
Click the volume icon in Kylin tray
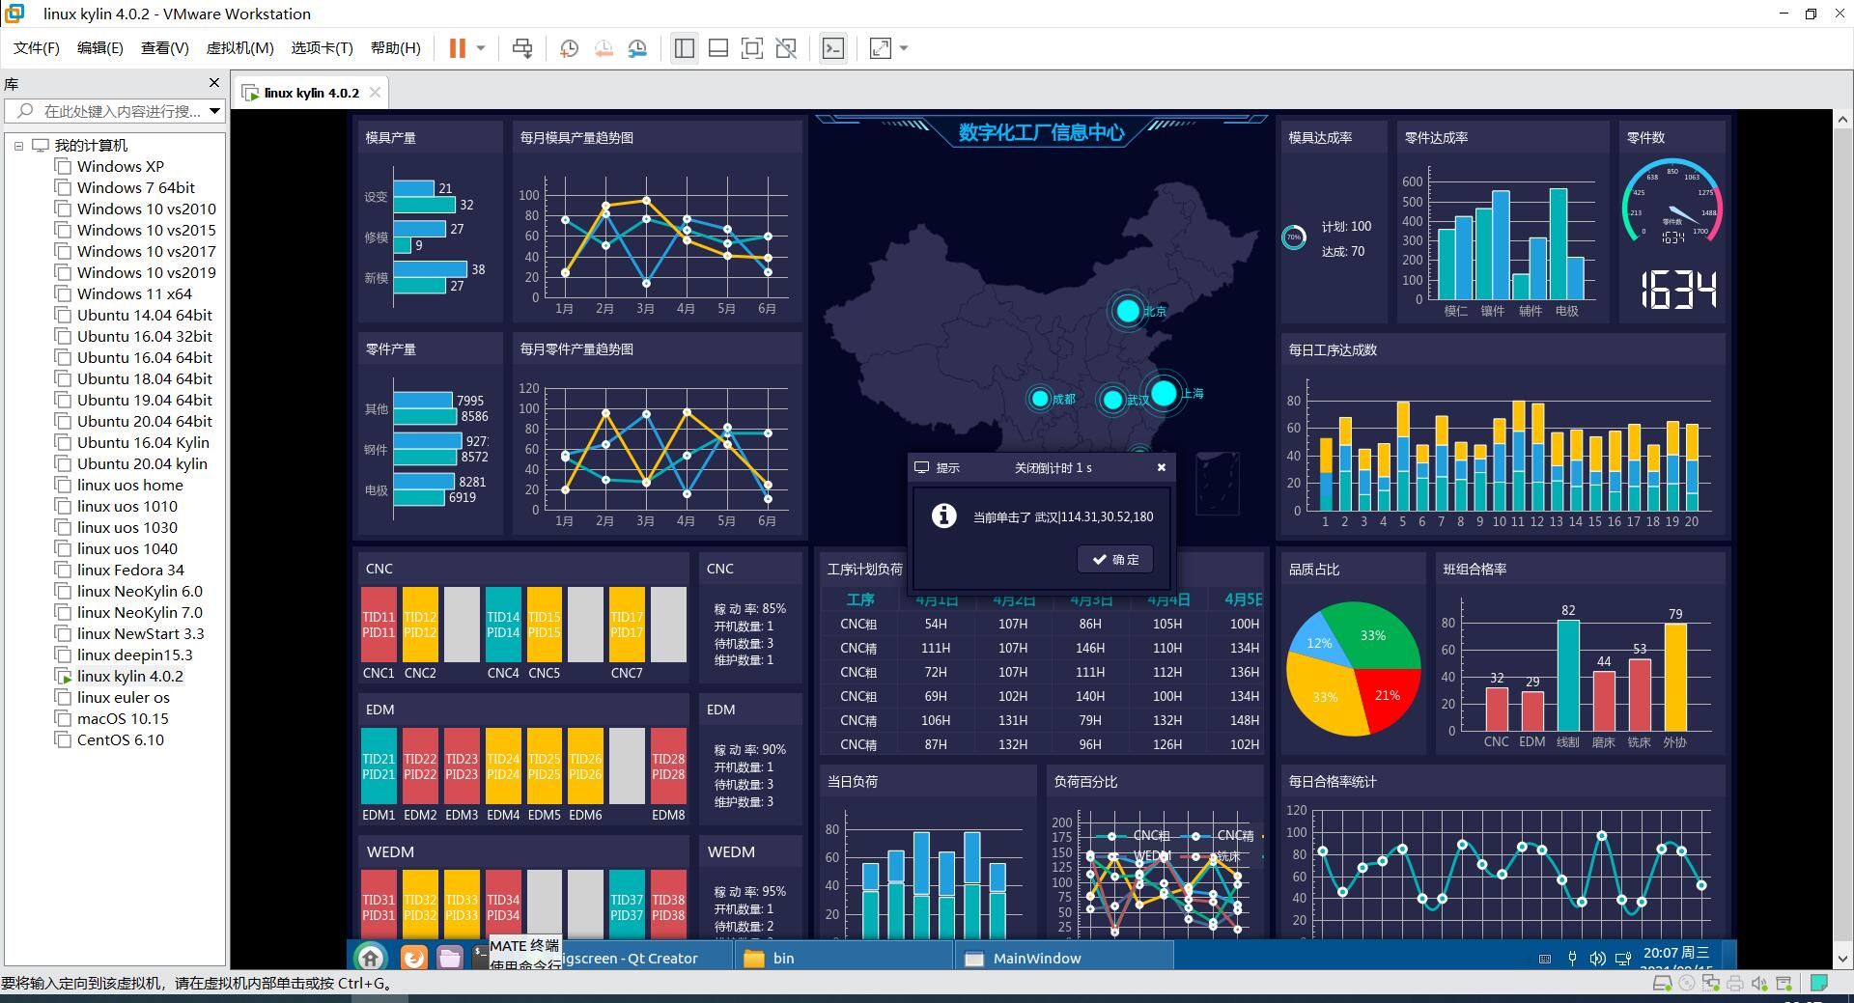(1597, 958)
